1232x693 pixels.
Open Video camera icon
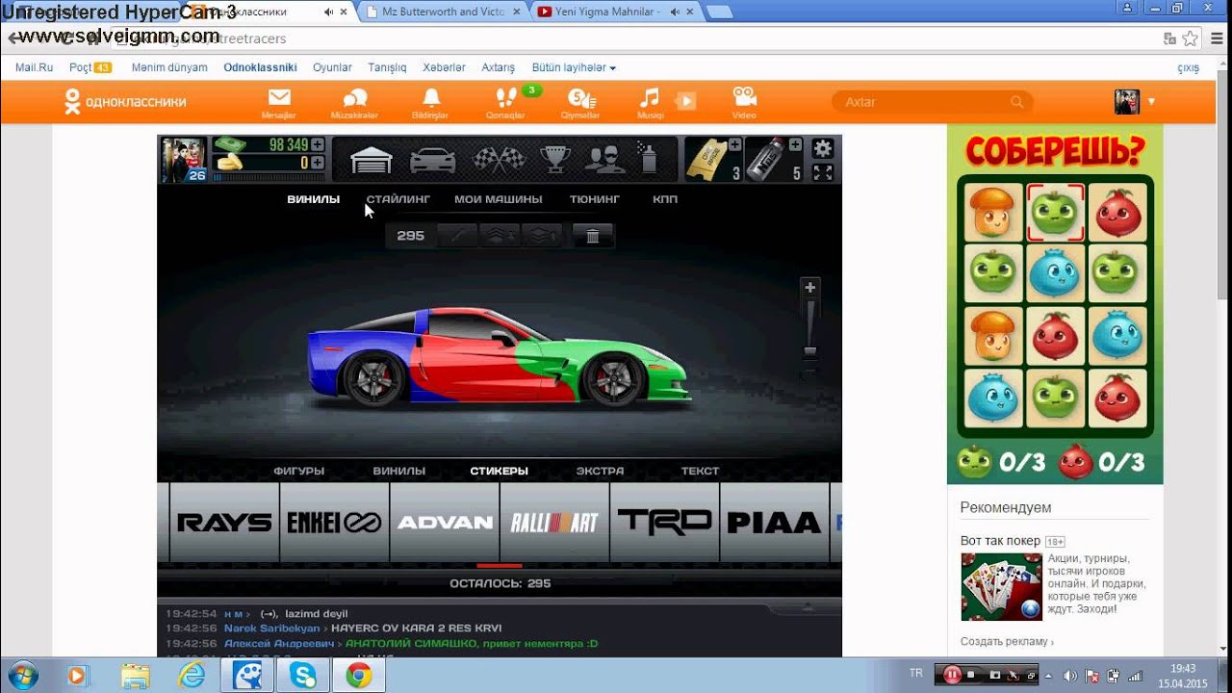point(744,102)
